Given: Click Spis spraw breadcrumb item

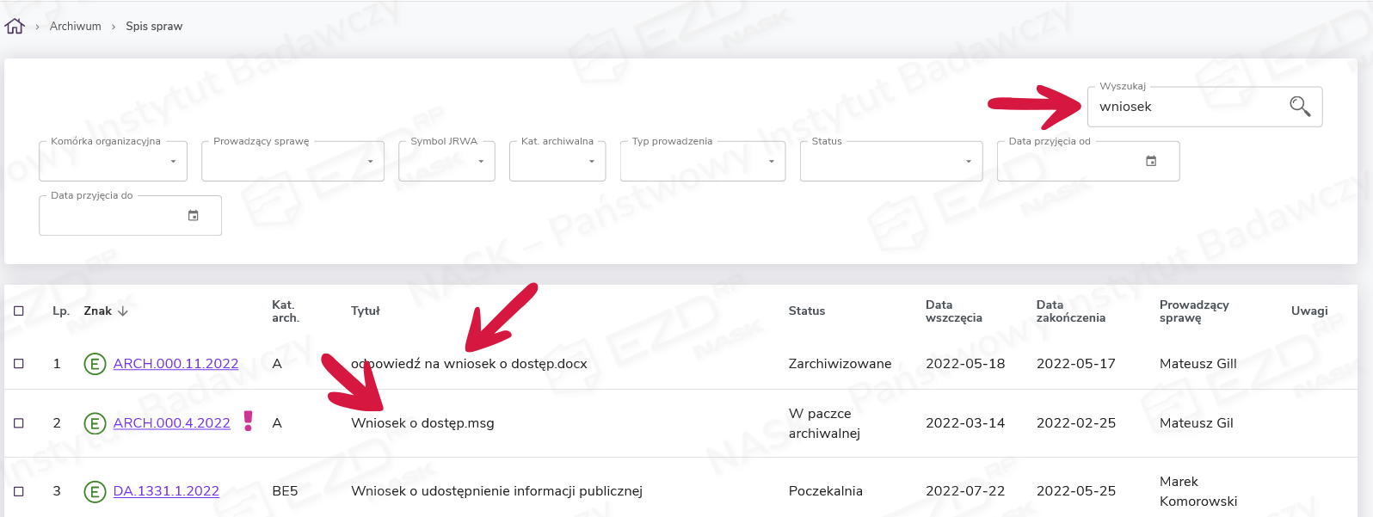Looking at the screenshot, I should 154,26.
